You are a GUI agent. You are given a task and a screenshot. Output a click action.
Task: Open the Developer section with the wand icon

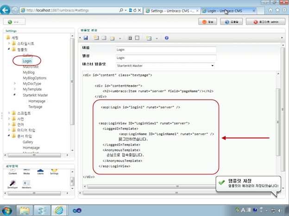[x=13, y=184]
